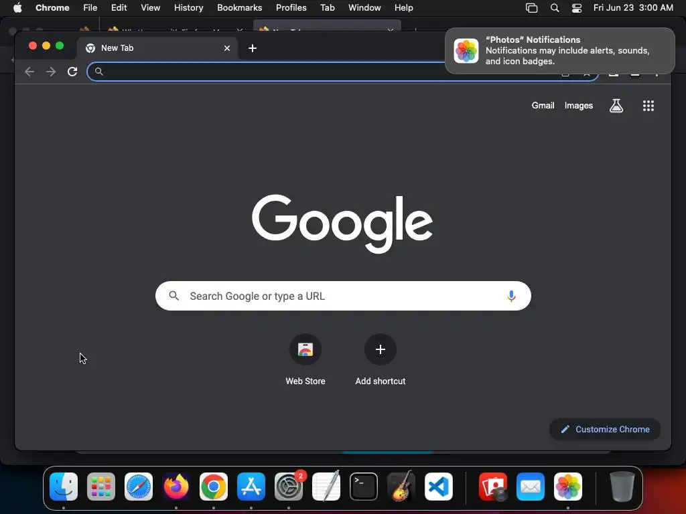Viewport: 686px width, 514px height.
Task: Click the magnifier icon in the Google search box
Action: [174, 296]
